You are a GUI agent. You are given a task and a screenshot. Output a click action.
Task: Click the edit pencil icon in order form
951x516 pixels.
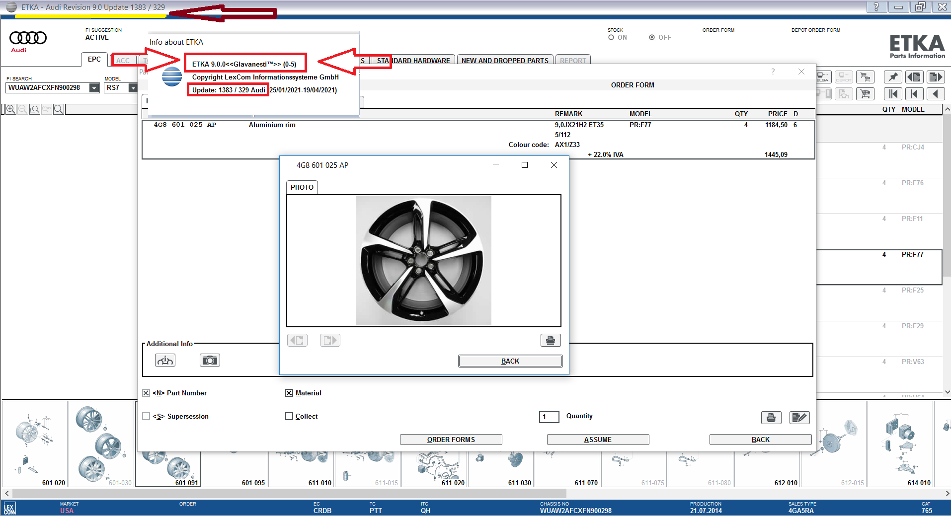point(799,418)
